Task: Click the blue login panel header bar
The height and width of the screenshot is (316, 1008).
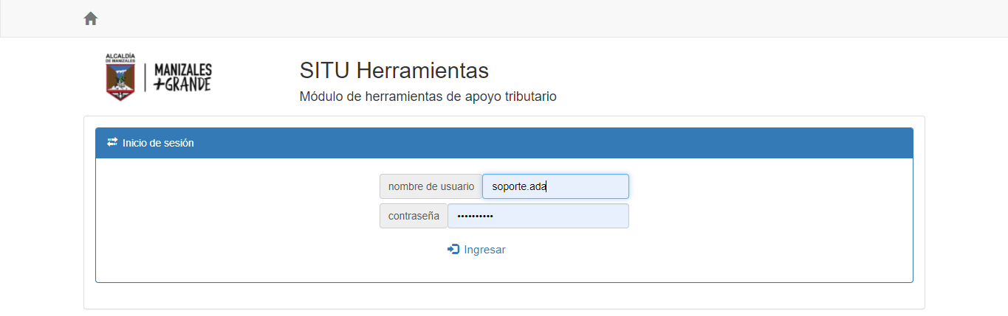Action: pos(517,143)
